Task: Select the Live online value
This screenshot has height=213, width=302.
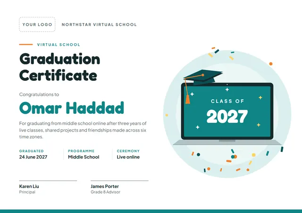Action: click(x=128, y=157)
